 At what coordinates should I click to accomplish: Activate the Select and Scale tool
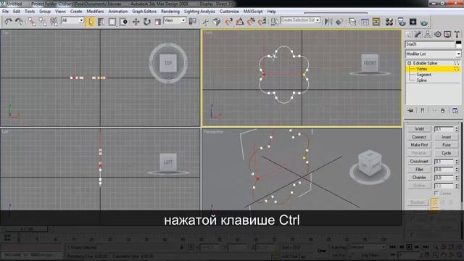pyautogui.click(x=157, y=22)
